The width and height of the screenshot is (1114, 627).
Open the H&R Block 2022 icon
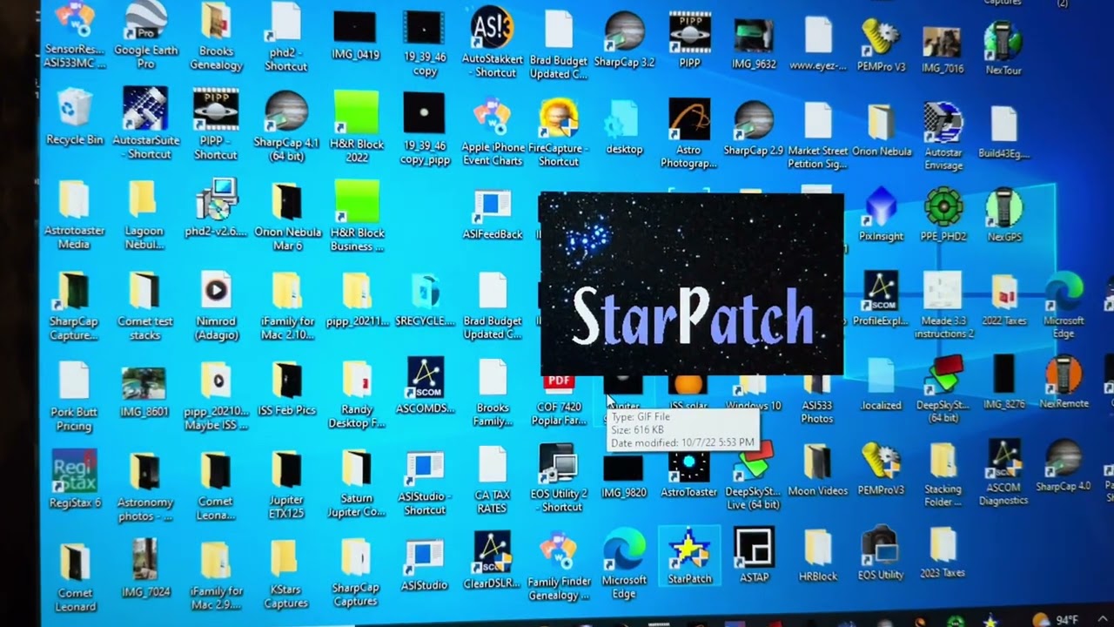pyautogui.click(x=357, y=126)
